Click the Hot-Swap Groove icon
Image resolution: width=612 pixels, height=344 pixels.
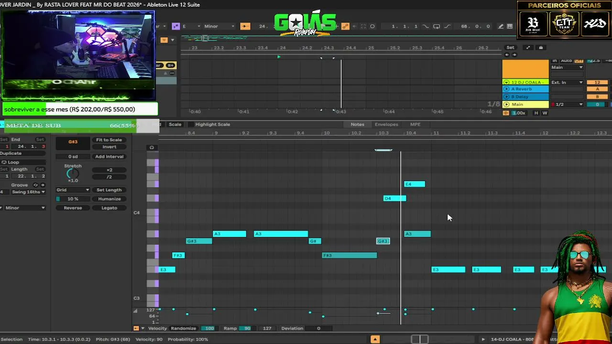coord(35,185)
